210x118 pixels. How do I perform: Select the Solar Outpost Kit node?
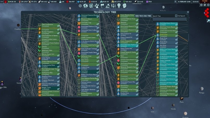(x=128, y=34)
